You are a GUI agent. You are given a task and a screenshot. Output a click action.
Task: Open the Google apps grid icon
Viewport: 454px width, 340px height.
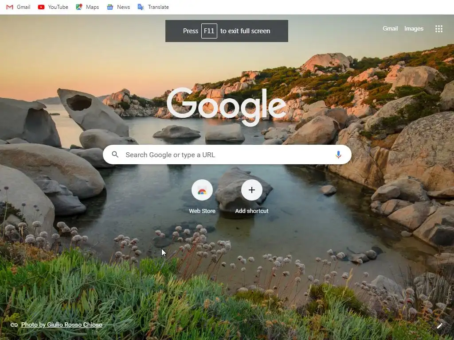click(438, 29)
